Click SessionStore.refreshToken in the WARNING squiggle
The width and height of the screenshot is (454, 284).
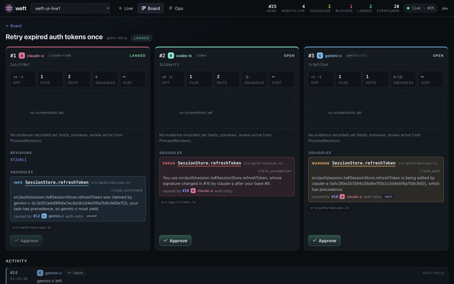tap(363, 163)
